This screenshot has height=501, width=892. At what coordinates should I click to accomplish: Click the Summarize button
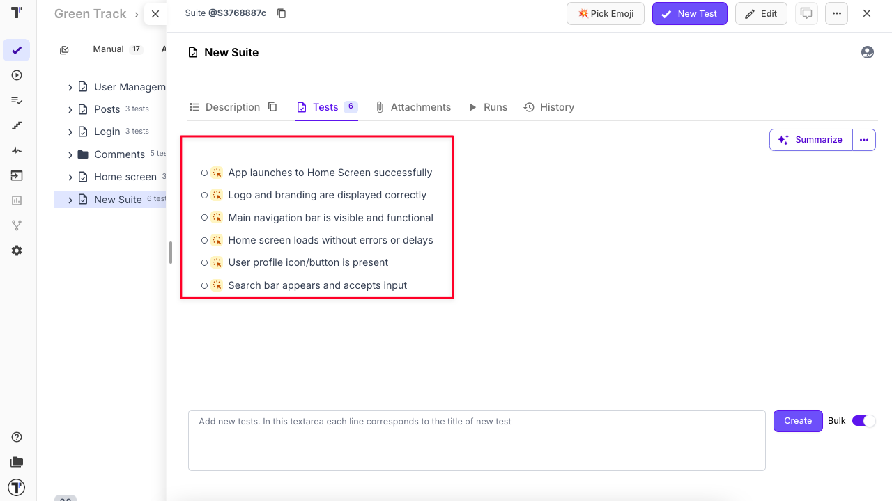[810, 140]
